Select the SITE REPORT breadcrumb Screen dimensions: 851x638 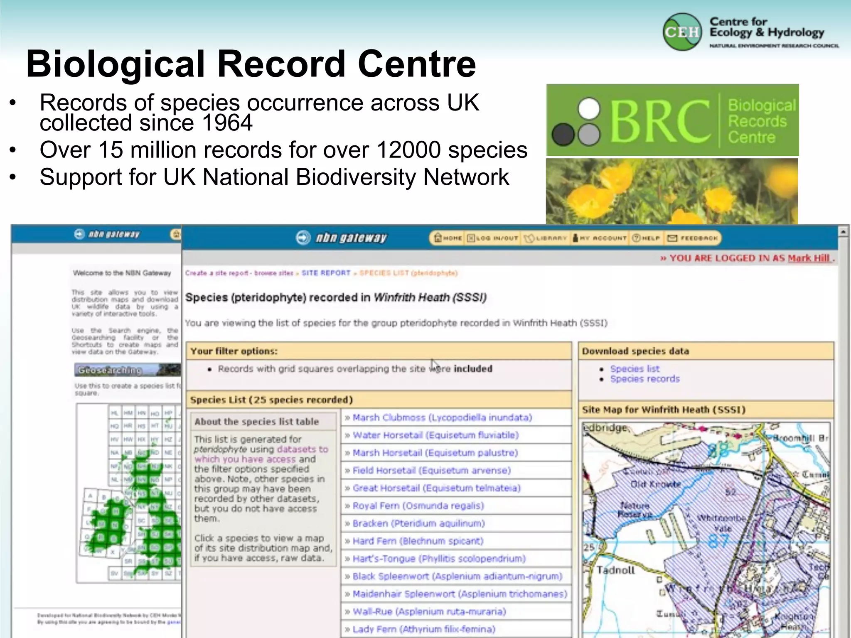(x=326, y=273)
